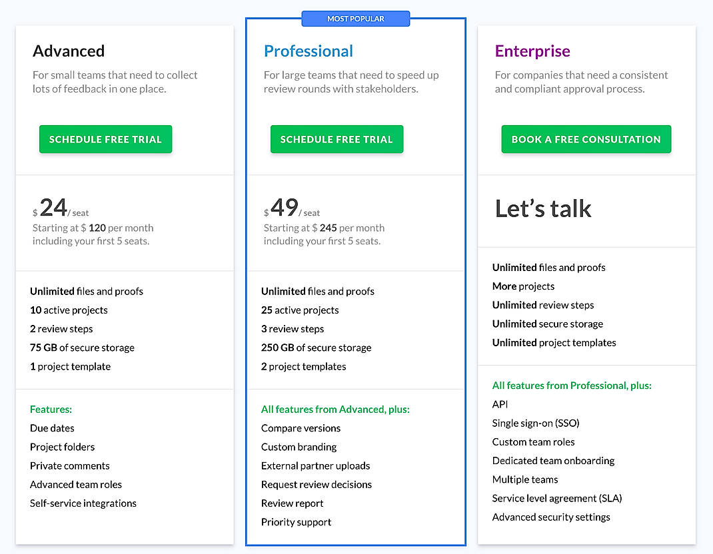Click the Let's talk heading
The image size is (713, 554).
click(542, 208)
